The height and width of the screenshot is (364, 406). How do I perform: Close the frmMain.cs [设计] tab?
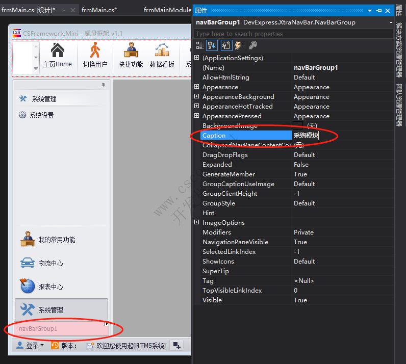point(73,10)
